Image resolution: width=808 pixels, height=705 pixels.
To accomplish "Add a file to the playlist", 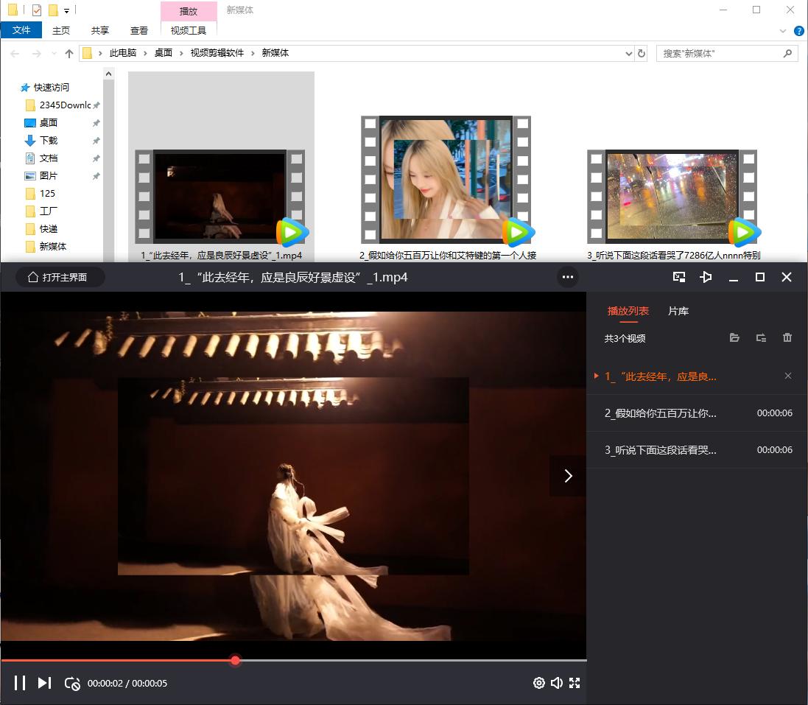I will point(734,337).
